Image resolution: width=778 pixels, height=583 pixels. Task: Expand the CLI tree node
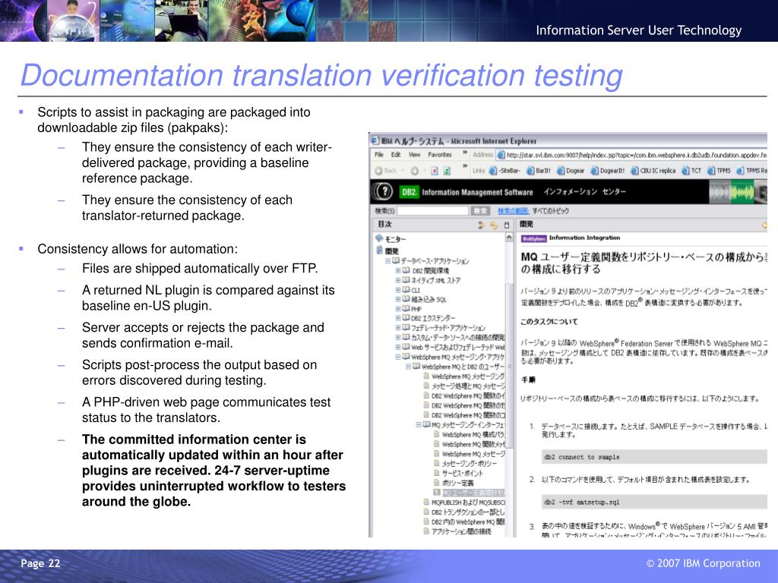398,290
